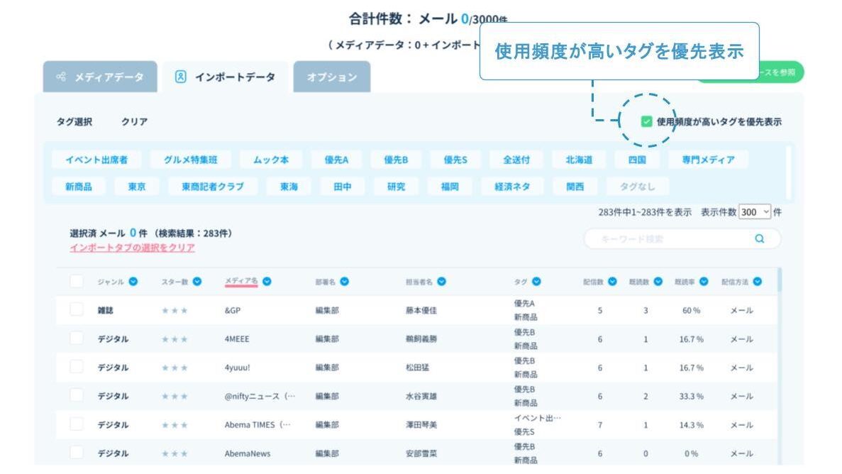Click the スター数 column sort icon
This screenshot has height=474, width=842.
click(x=197, y=282)
